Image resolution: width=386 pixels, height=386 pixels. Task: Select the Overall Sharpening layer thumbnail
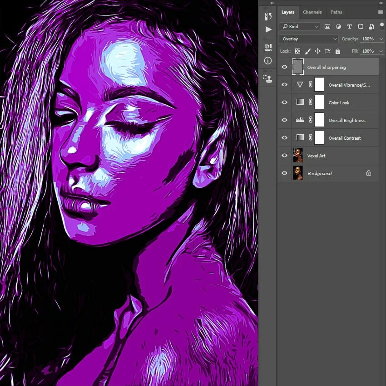tap(298, 67)
